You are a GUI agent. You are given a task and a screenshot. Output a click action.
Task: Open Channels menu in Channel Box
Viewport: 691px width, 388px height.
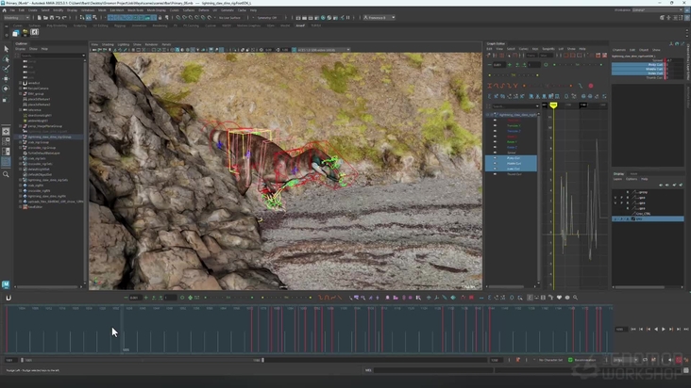pos(619,50)
